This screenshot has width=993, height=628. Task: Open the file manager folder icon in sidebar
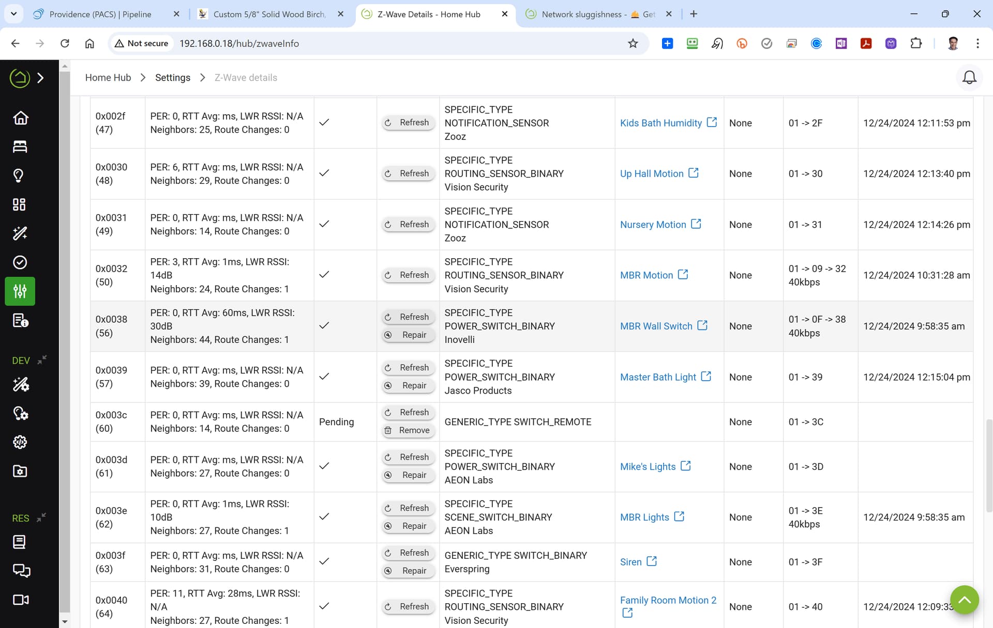20,471
